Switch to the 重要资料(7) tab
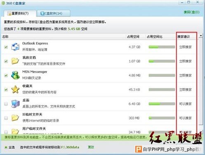The image size is (205, 155). 20,13
